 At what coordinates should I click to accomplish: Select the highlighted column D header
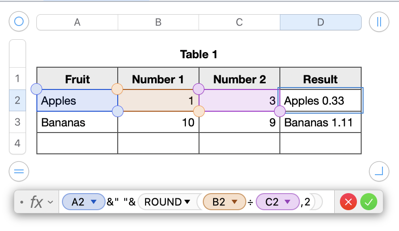coord(321,22)
